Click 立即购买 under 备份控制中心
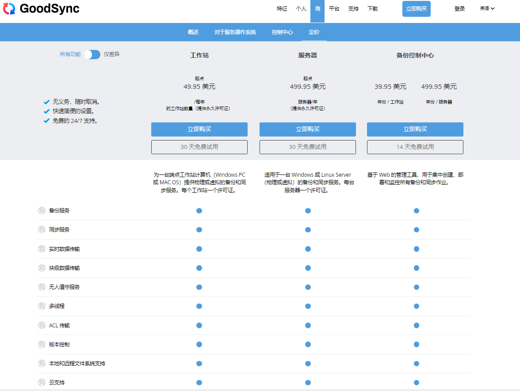The height and width of the screenshot is (391, 520). pos(415,129)
